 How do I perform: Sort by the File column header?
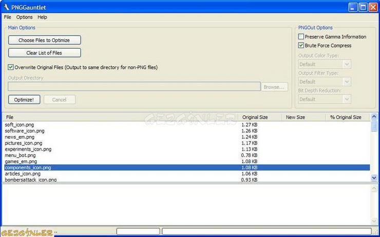121,117
